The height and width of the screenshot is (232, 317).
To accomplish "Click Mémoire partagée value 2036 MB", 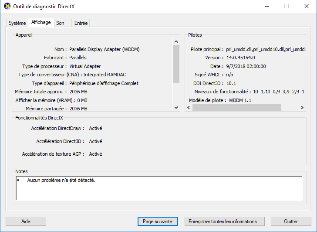I will point(78,109).
